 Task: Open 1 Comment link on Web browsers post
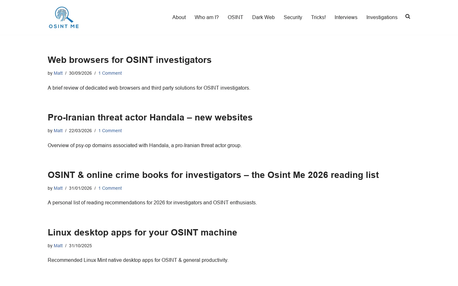point(110,73)
